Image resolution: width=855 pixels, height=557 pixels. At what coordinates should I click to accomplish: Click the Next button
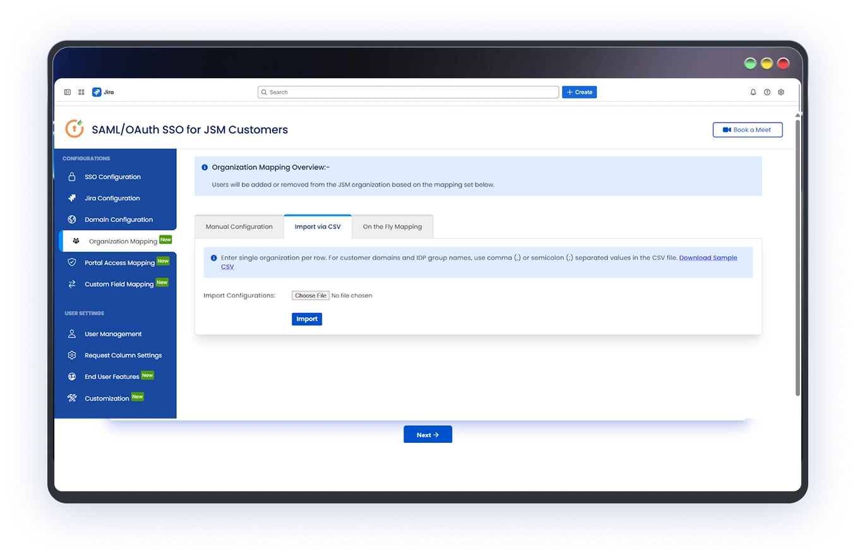427,435
